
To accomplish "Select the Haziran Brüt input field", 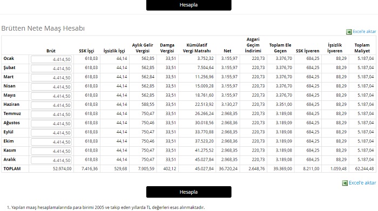I will click(51, 105).
